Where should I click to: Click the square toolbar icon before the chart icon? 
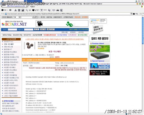coord(19,10)
